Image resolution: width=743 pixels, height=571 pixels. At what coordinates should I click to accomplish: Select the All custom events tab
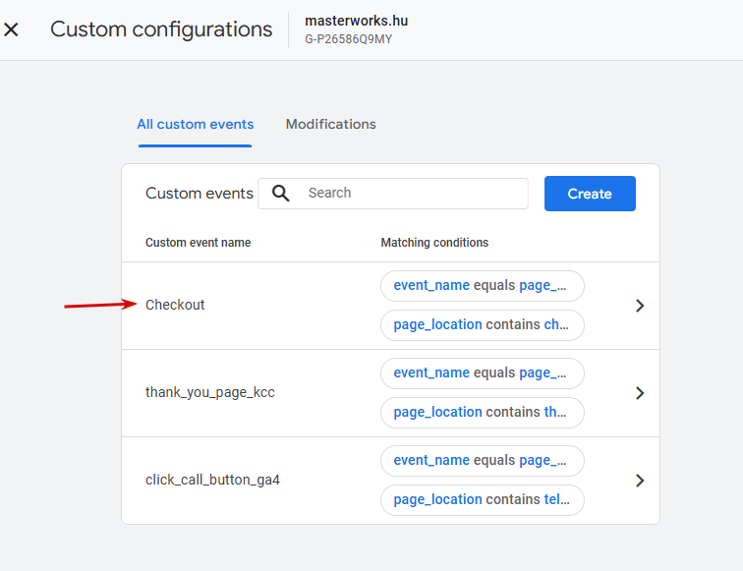tap(196, 124)
